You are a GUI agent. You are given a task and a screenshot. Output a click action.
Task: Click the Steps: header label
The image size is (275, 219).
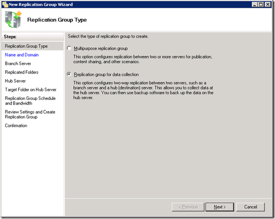click(x=10, y=37)
